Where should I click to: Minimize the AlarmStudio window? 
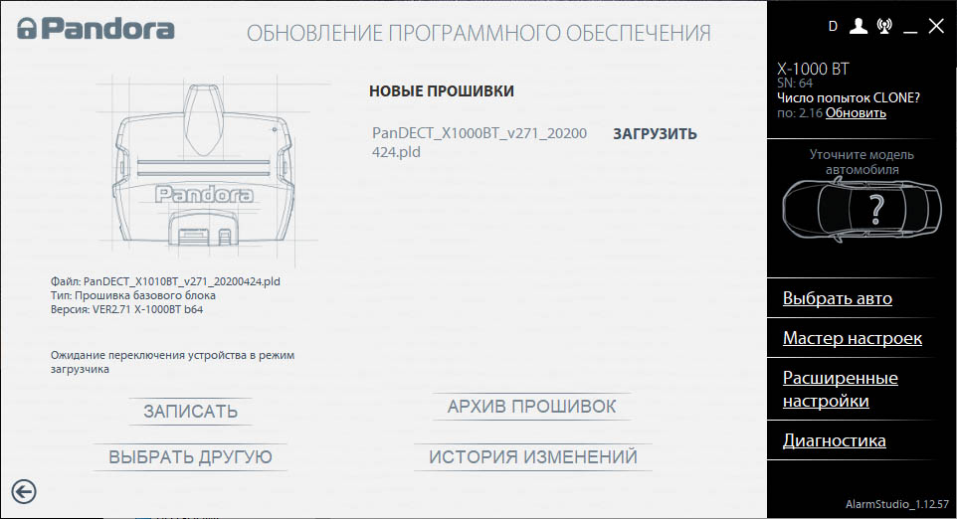point(910,27)
